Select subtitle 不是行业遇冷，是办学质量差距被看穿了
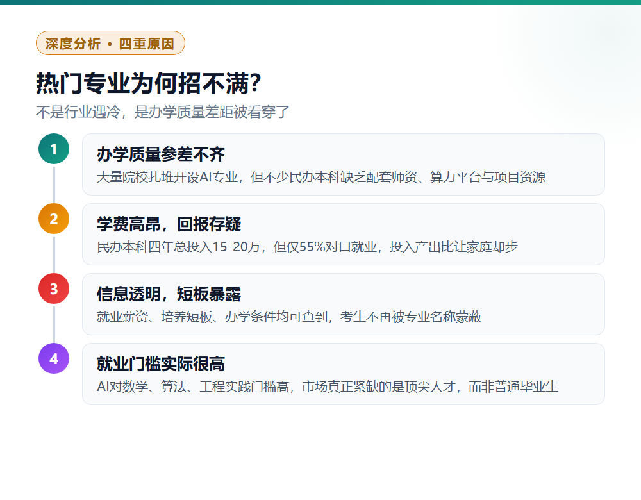 coord(162,112)
